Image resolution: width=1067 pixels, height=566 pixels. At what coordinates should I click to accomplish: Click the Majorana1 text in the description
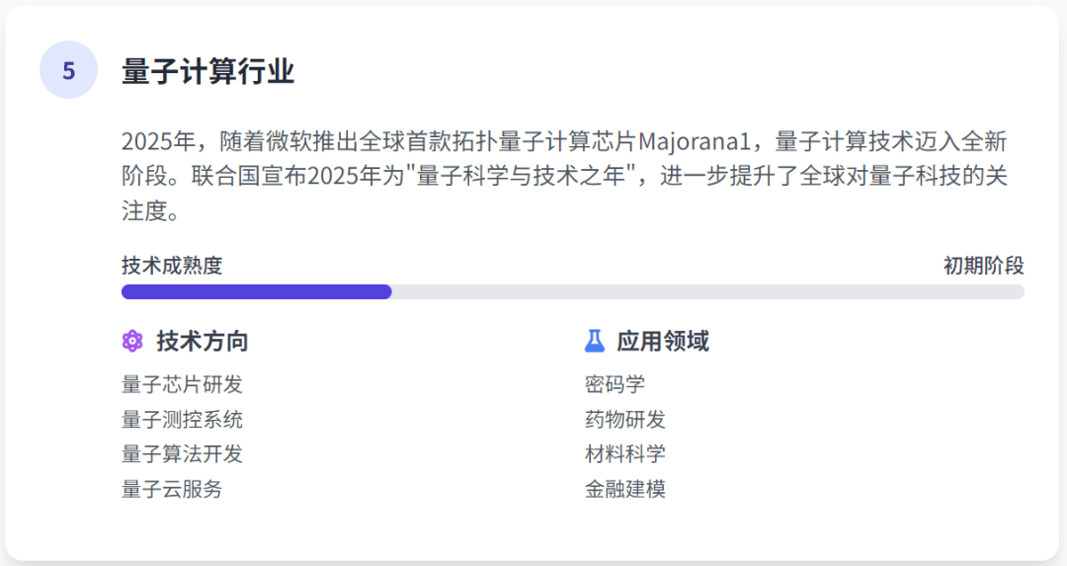[701, 141]
